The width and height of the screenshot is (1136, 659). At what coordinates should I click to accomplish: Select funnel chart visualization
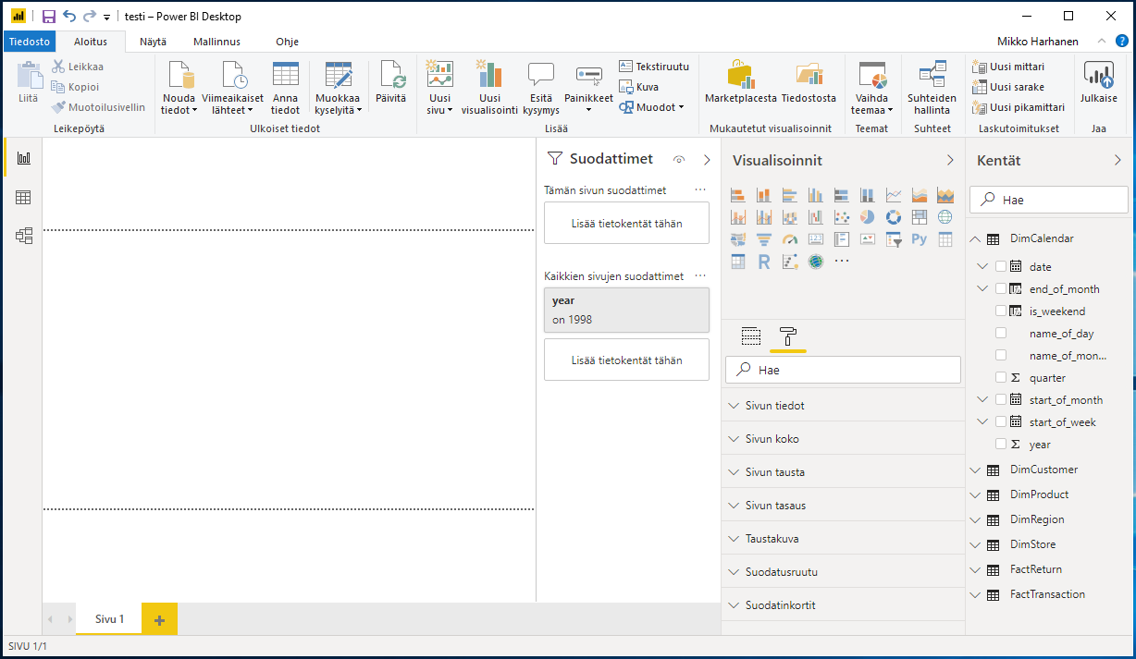[x=764, y=239]
